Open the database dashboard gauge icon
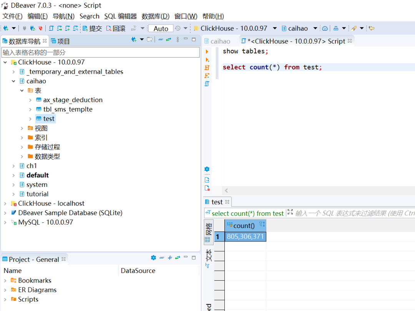This screenshot has width=415, height=311. [325, 28]
